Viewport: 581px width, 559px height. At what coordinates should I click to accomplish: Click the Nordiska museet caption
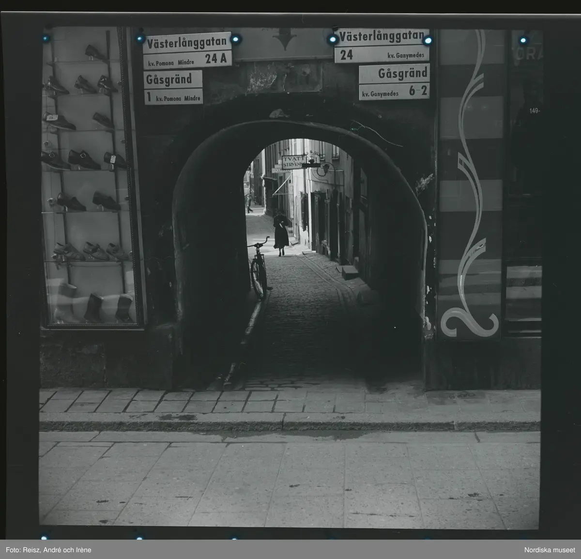click(x=549, y=550)
